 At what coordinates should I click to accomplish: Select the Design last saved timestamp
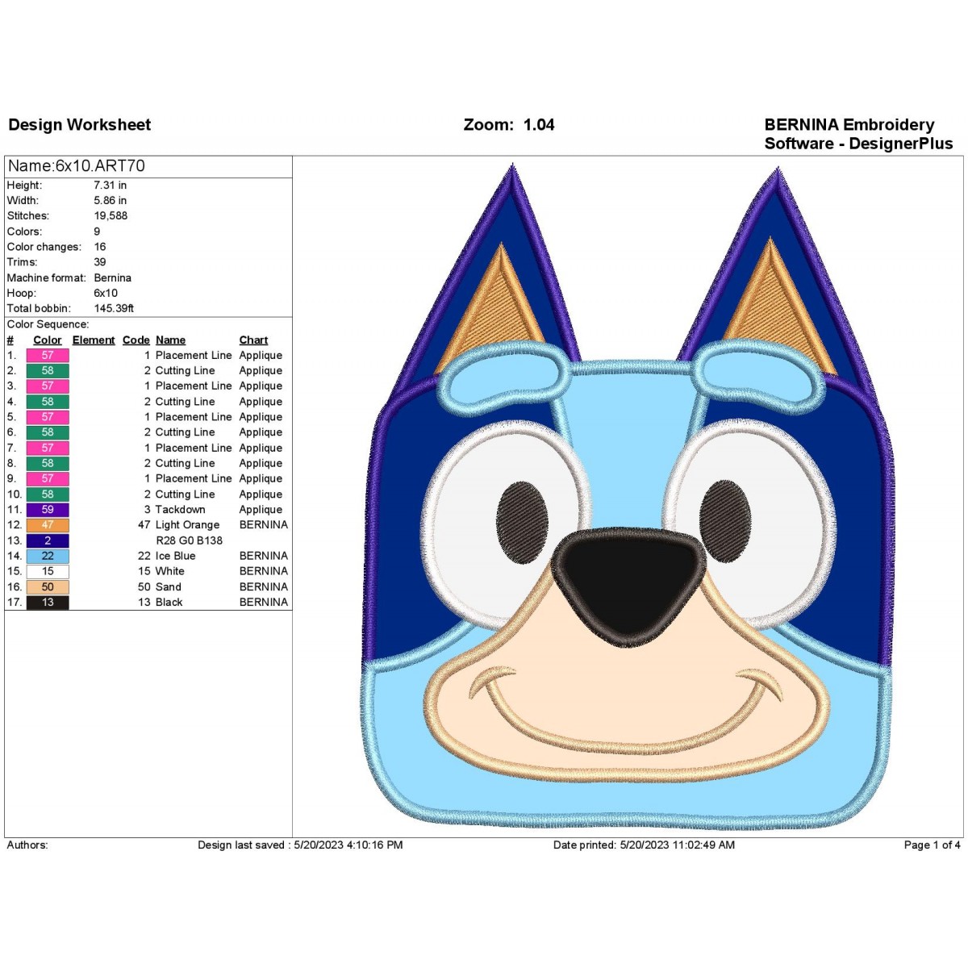click(x=300, y=845)
